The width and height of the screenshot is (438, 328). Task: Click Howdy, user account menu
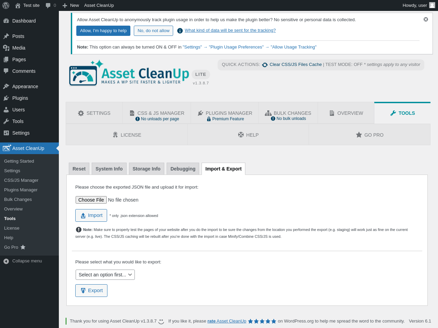point(419,5)
